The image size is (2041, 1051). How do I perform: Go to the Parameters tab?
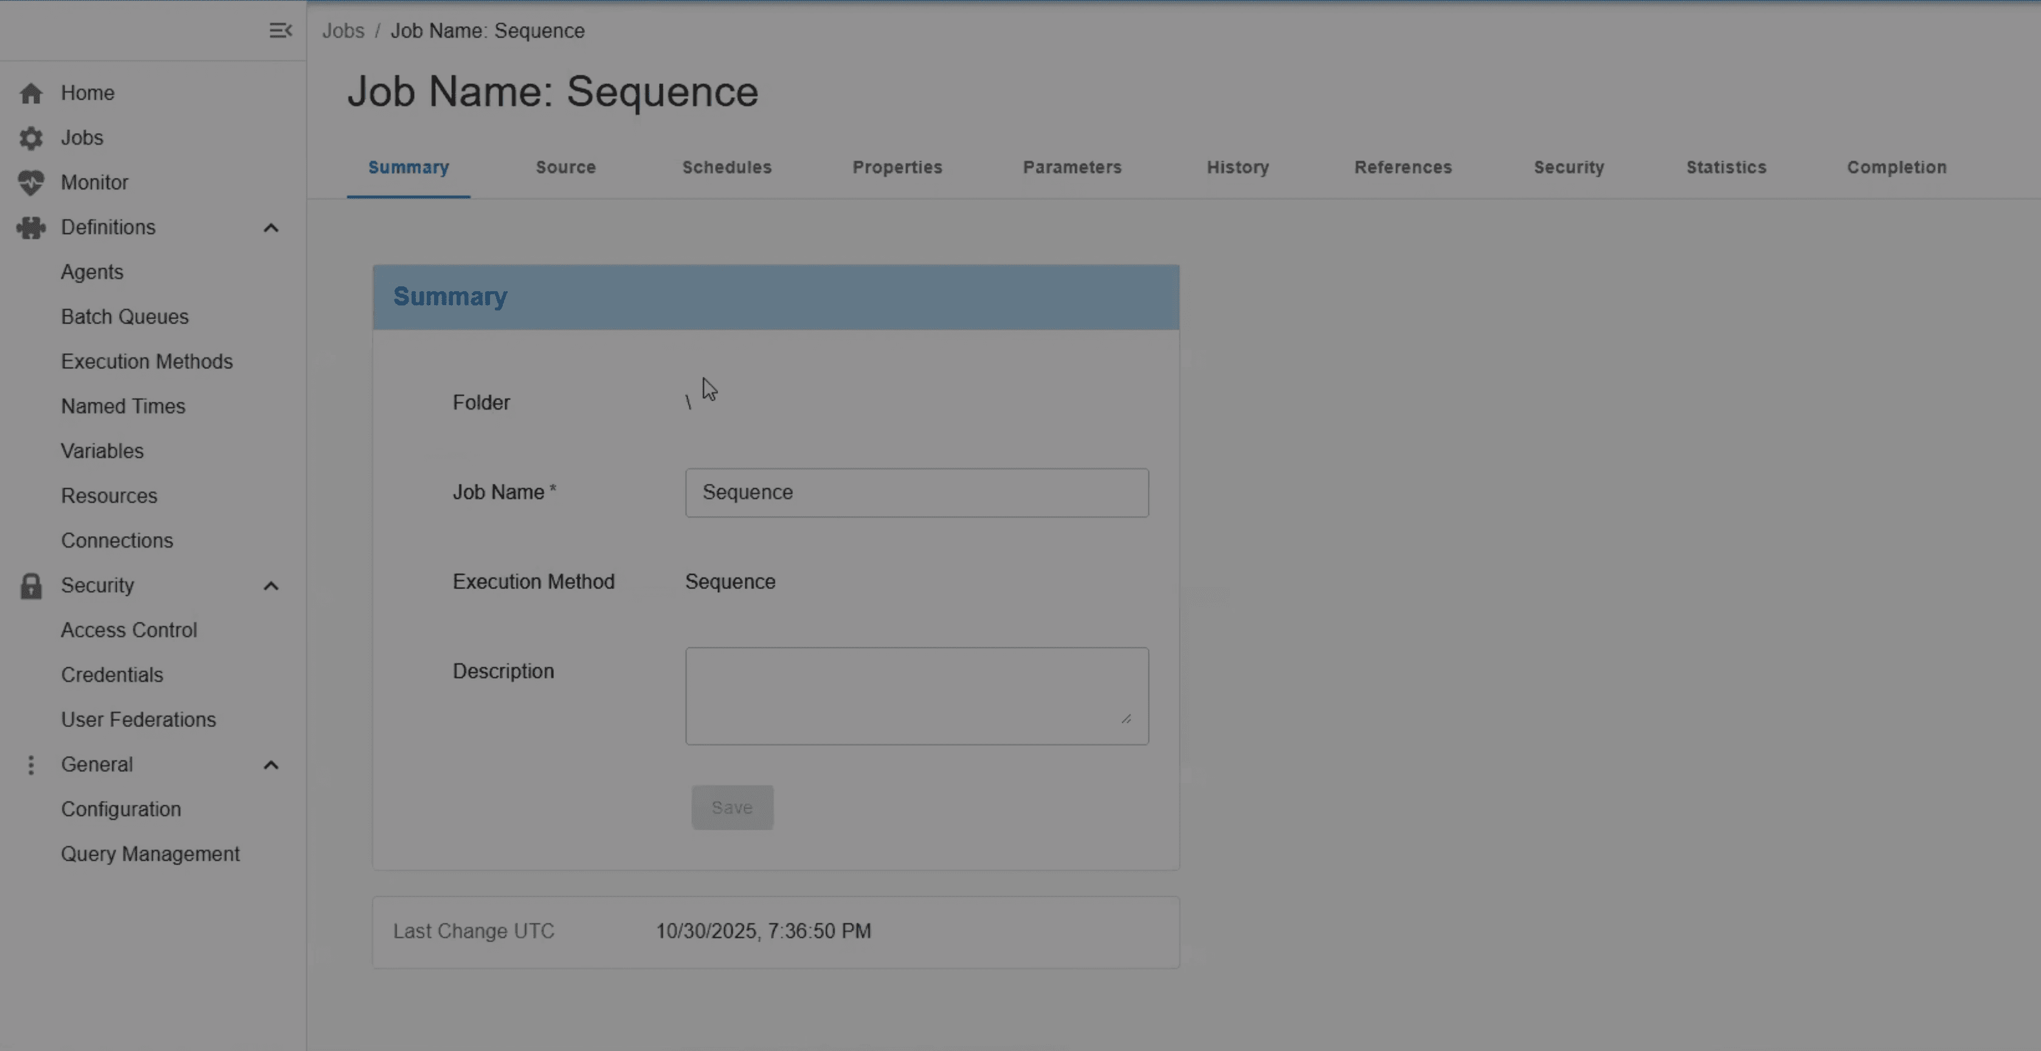(x=1071, y=167)
